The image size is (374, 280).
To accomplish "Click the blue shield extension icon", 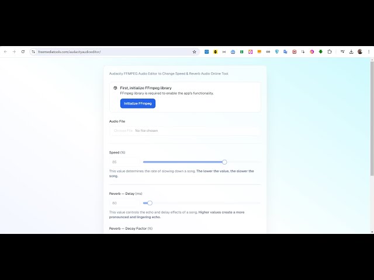I will pyautogui.click(x=276, y=51).
